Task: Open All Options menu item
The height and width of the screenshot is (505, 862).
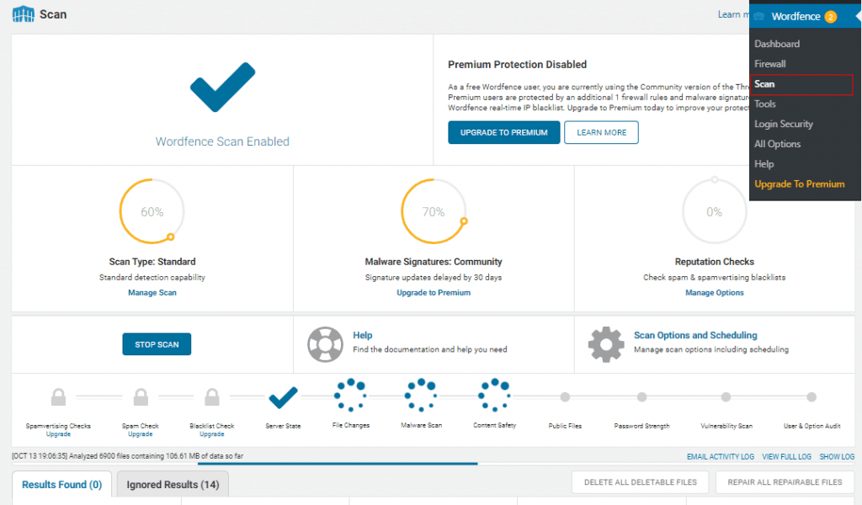Action: (x=777, y=144)
